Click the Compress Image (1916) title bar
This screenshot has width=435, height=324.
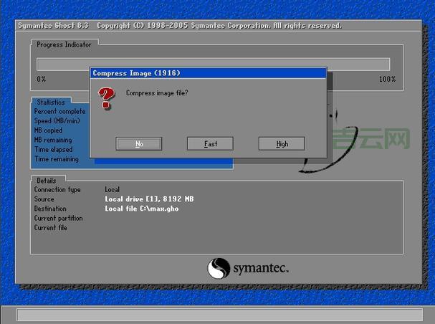tap(208, 73)
